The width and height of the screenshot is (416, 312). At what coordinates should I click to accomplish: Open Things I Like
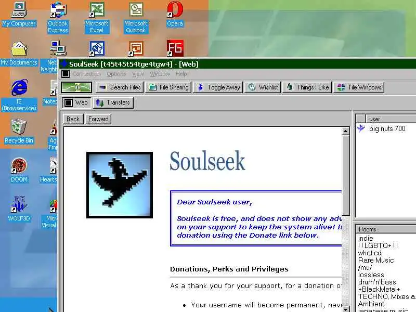click(307, 87)
